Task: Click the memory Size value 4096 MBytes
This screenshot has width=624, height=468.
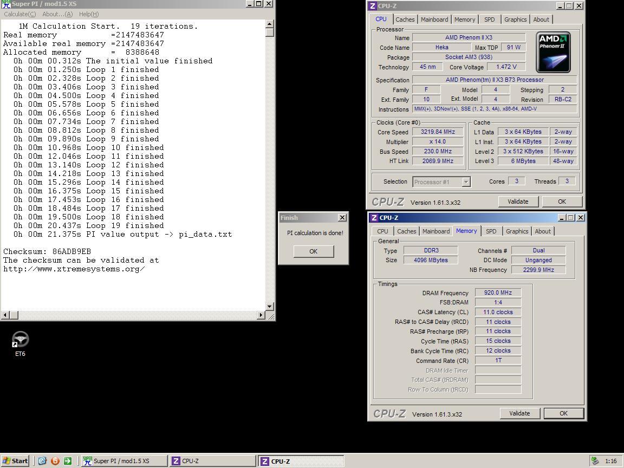Action: (431, 260)
